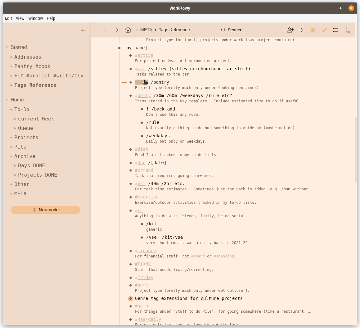Collapse the Starred section in sidebar
This screenshot has height=328, width=360.
(x=7, y=47)
